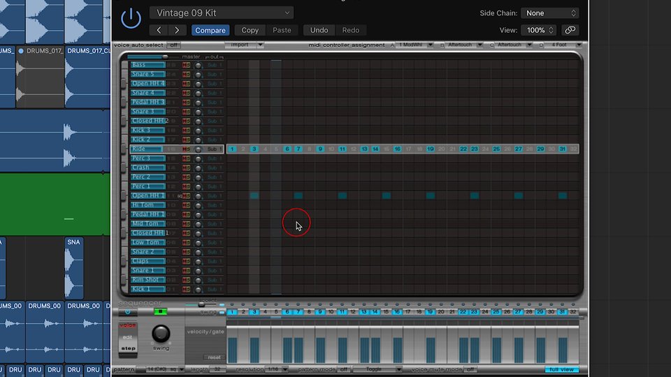Toggle step 32 in sequencer step row
The image size is (671, 377).
(x=573, y=312)
